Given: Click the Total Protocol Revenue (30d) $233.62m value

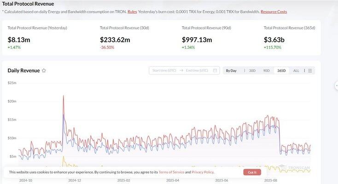Looking at the screenshot, I should tap(115, 40).
